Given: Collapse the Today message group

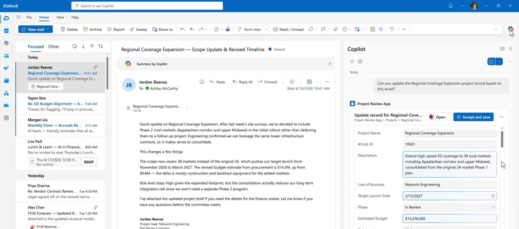Looking at the screenshot, I should 22,57.
